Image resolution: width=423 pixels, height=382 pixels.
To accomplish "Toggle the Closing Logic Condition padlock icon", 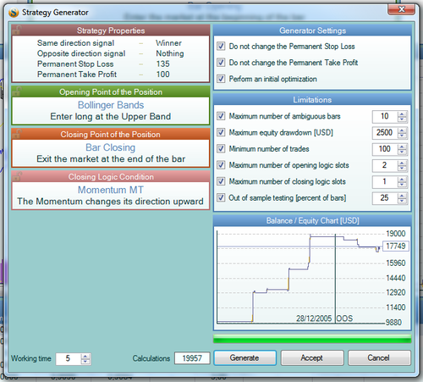I will 17,176.
